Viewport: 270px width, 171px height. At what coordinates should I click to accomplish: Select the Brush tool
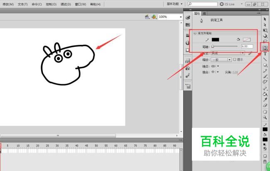coord(265,76)
